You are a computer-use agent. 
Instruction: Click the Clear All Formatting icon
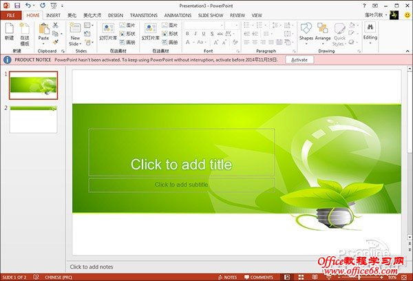(x=235, y=42)
